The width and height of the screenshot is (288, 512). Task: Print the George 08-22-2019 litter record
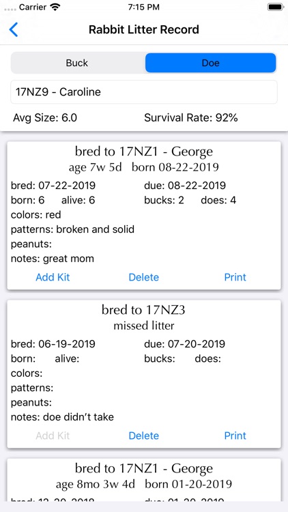point(235,277)
